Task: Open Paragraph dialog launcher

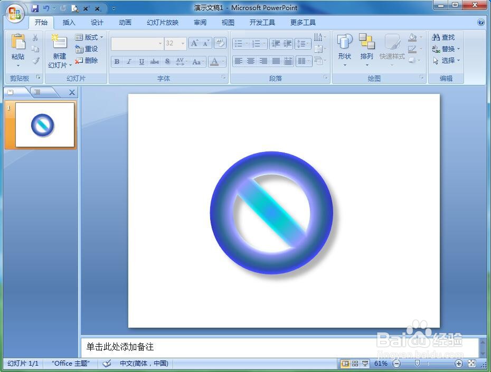Action: (326, 77)
